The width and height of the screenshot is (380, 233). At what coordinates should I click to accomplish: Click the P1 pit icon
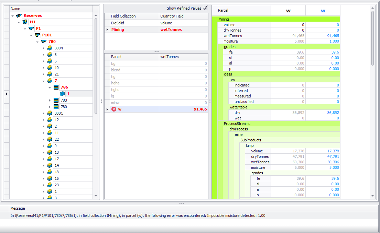point(31,28)
